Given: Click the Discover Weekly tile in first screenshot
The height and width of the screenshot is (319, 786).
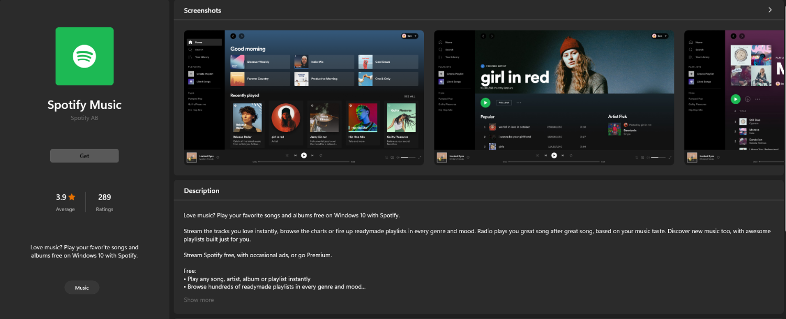Looking at the screenshot, I should pos(260,62).
